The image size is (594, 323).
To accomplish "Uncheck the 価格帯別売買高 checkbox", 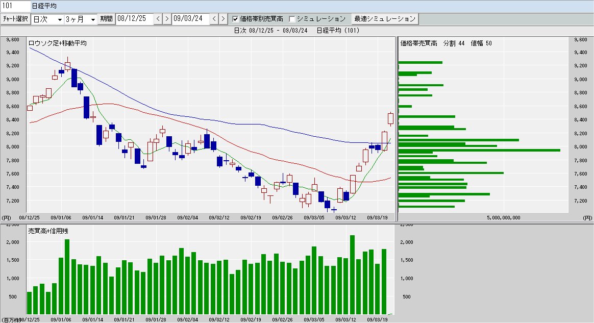I will click(x=235, y=19).
